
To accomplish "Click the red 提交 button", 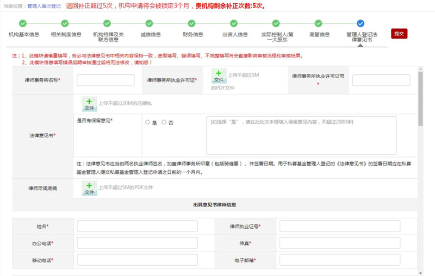I will [x=399, y=34].
